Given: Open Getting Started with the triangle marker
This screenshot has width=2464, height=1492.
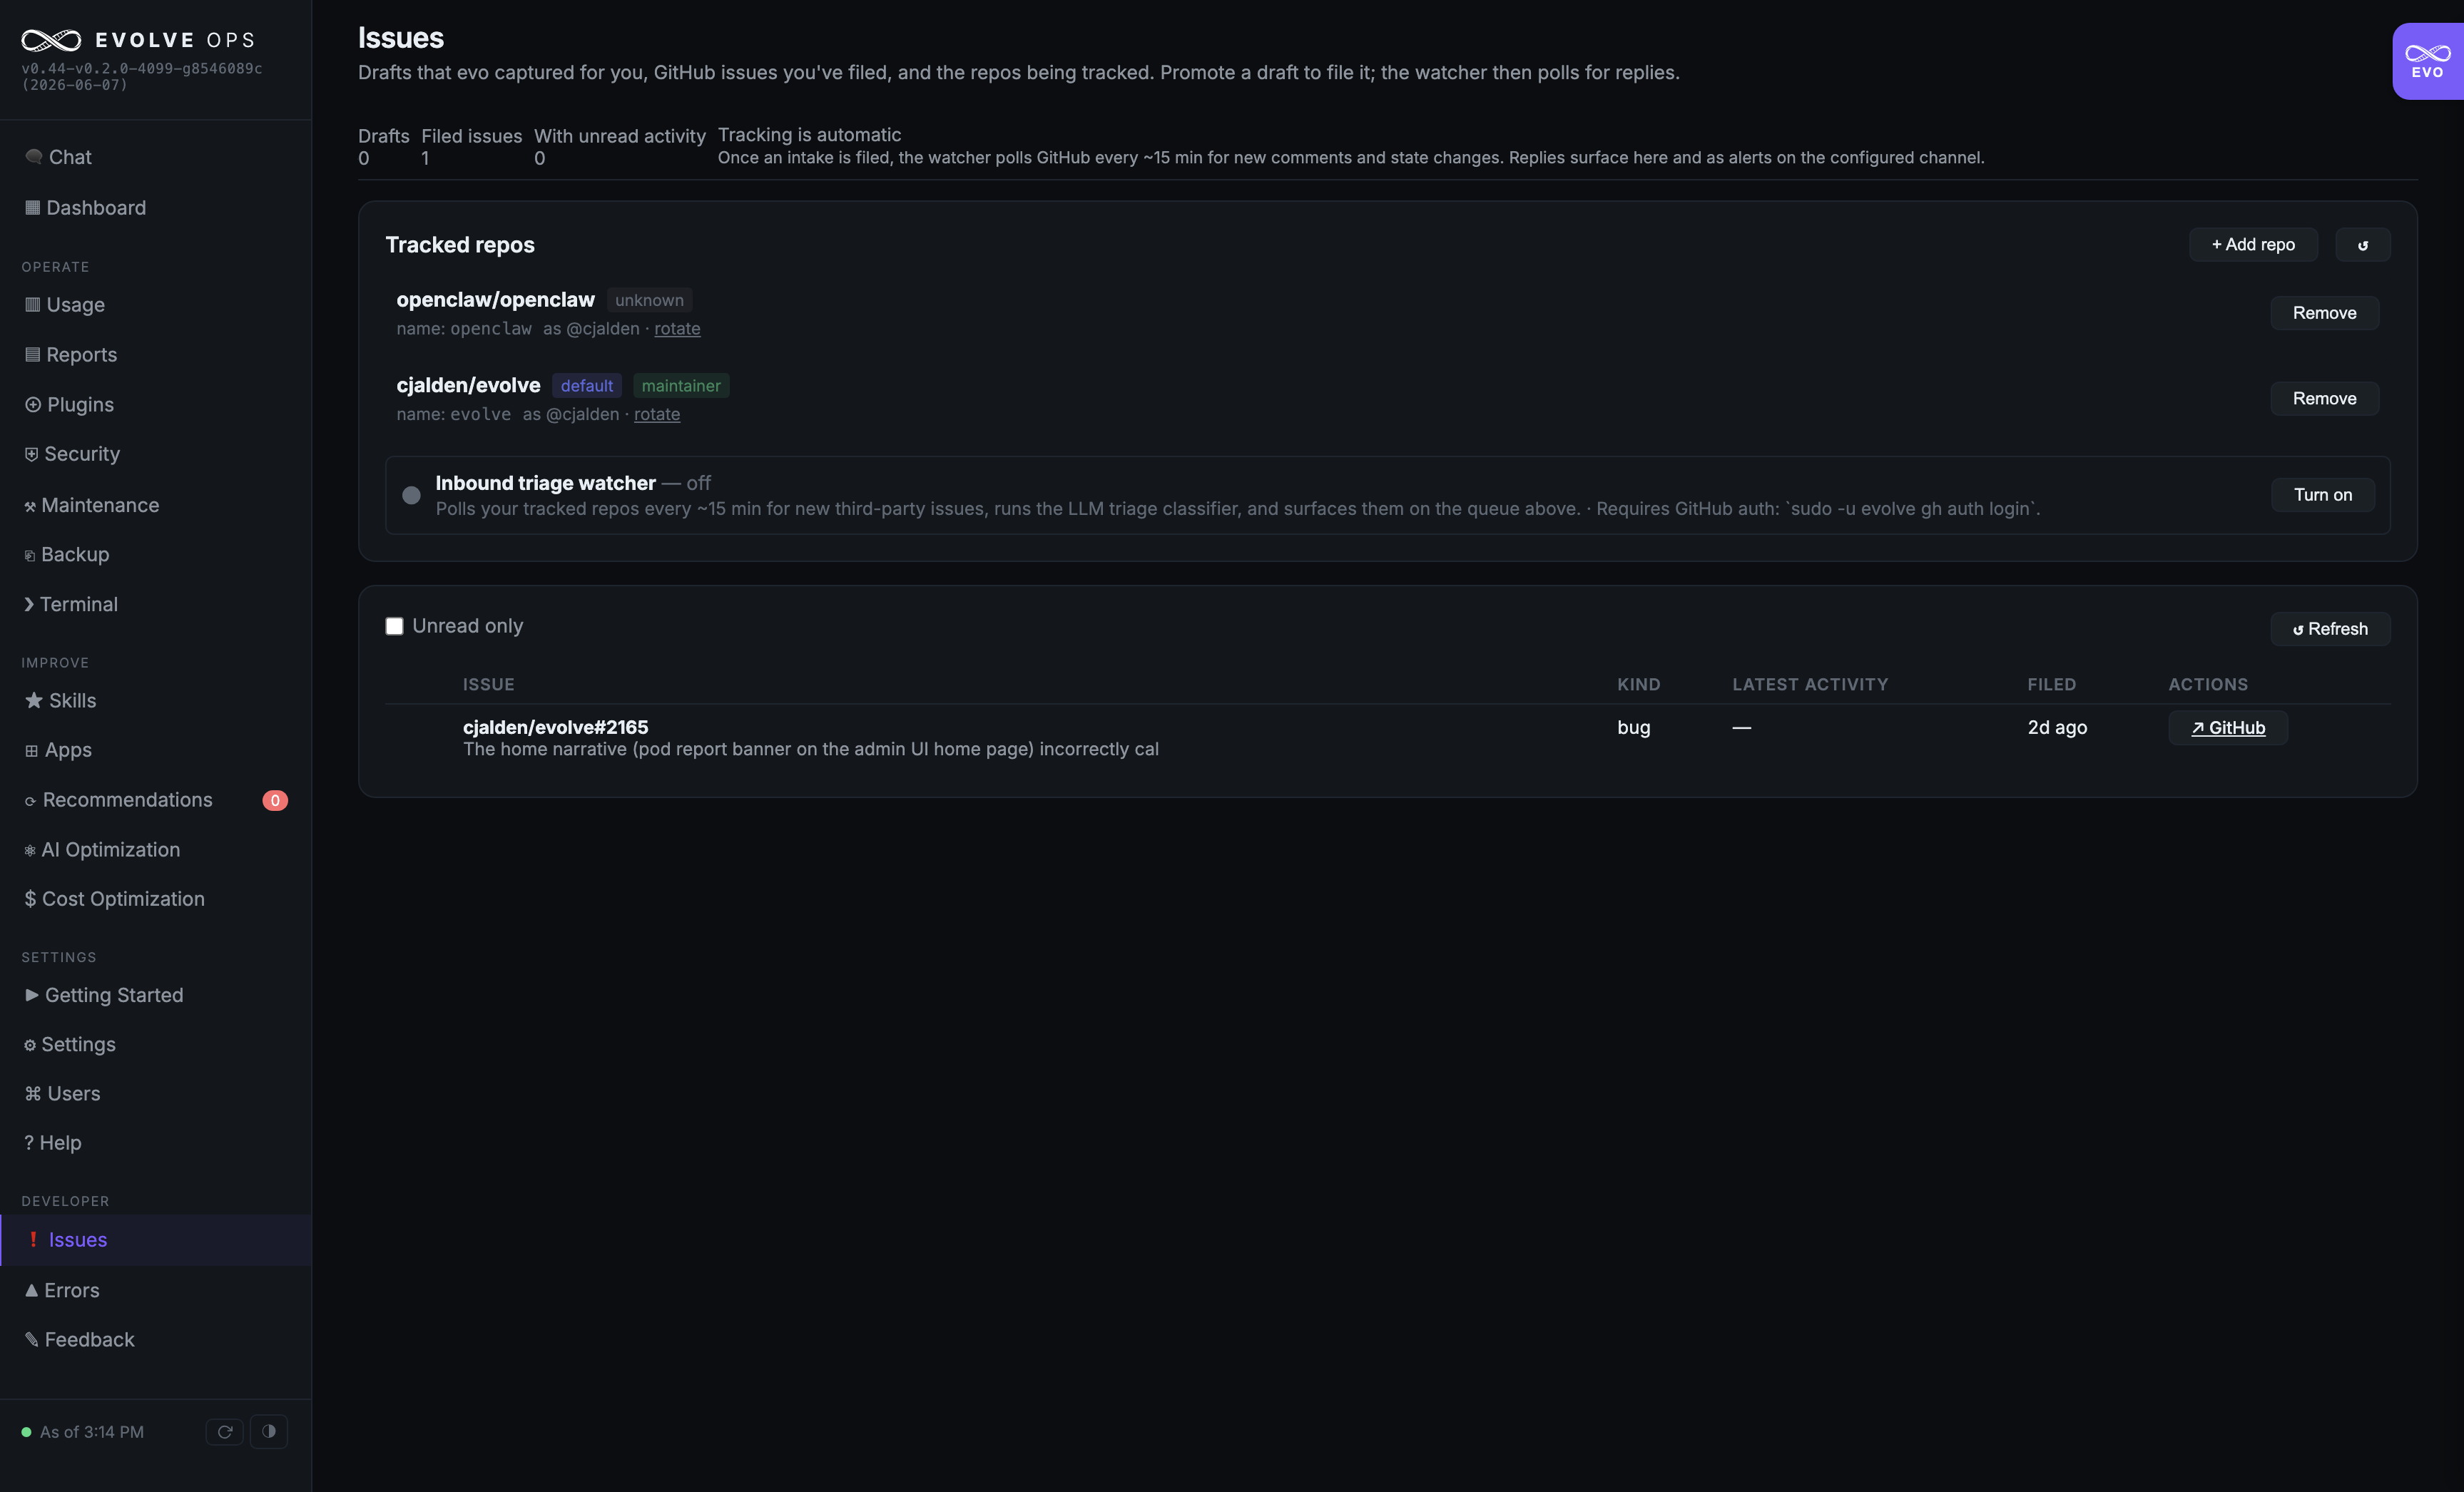Looking at the screenshot, I should 103,995.
